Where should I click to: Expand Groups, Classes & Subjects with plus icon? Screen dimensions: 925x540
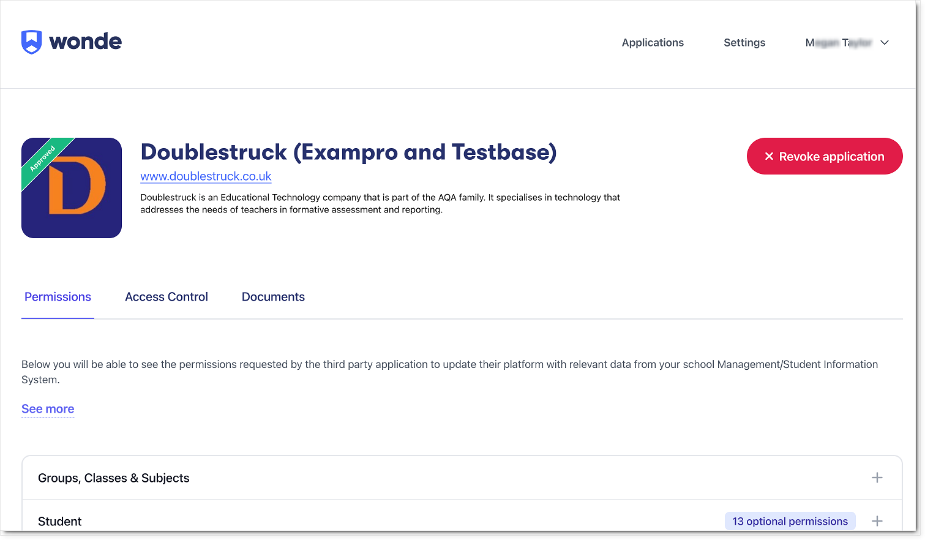point(877,478)
